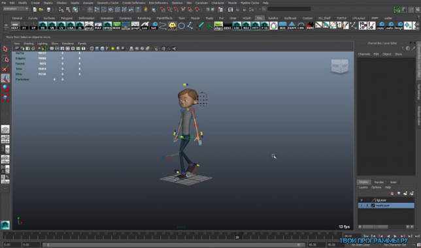Select the red Select tool in toolbox
The width and height of the screenshot is (421, 248).
[x=5, y=49]
